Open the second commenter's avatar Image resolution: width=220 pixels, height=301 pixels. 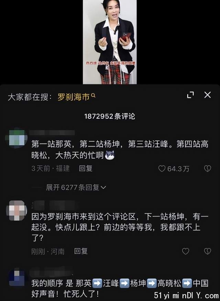click(16, 210)
